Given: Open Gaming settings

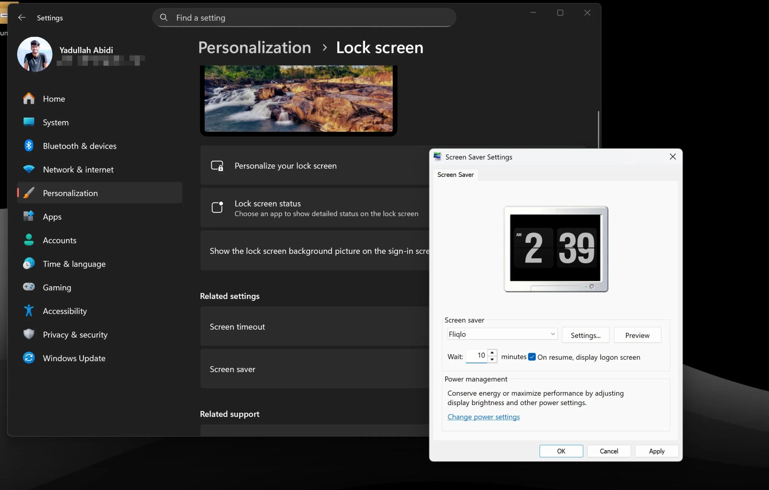Looking at the screenshot, I should pyautogui.click(x=57, y=287).
